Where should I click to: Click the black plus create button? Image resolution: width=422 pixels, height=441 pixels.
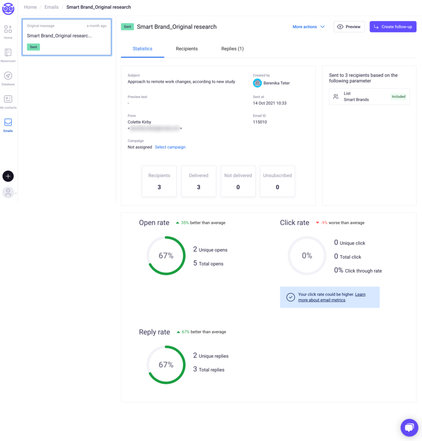click(8, 176)
